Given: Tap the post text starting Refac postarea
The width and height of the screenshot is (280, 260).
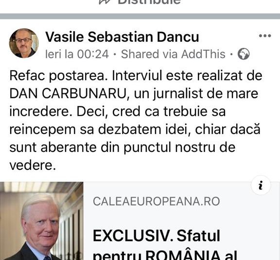Looking at the screenshot, I should pyautogui.click(x=136, y=120).
